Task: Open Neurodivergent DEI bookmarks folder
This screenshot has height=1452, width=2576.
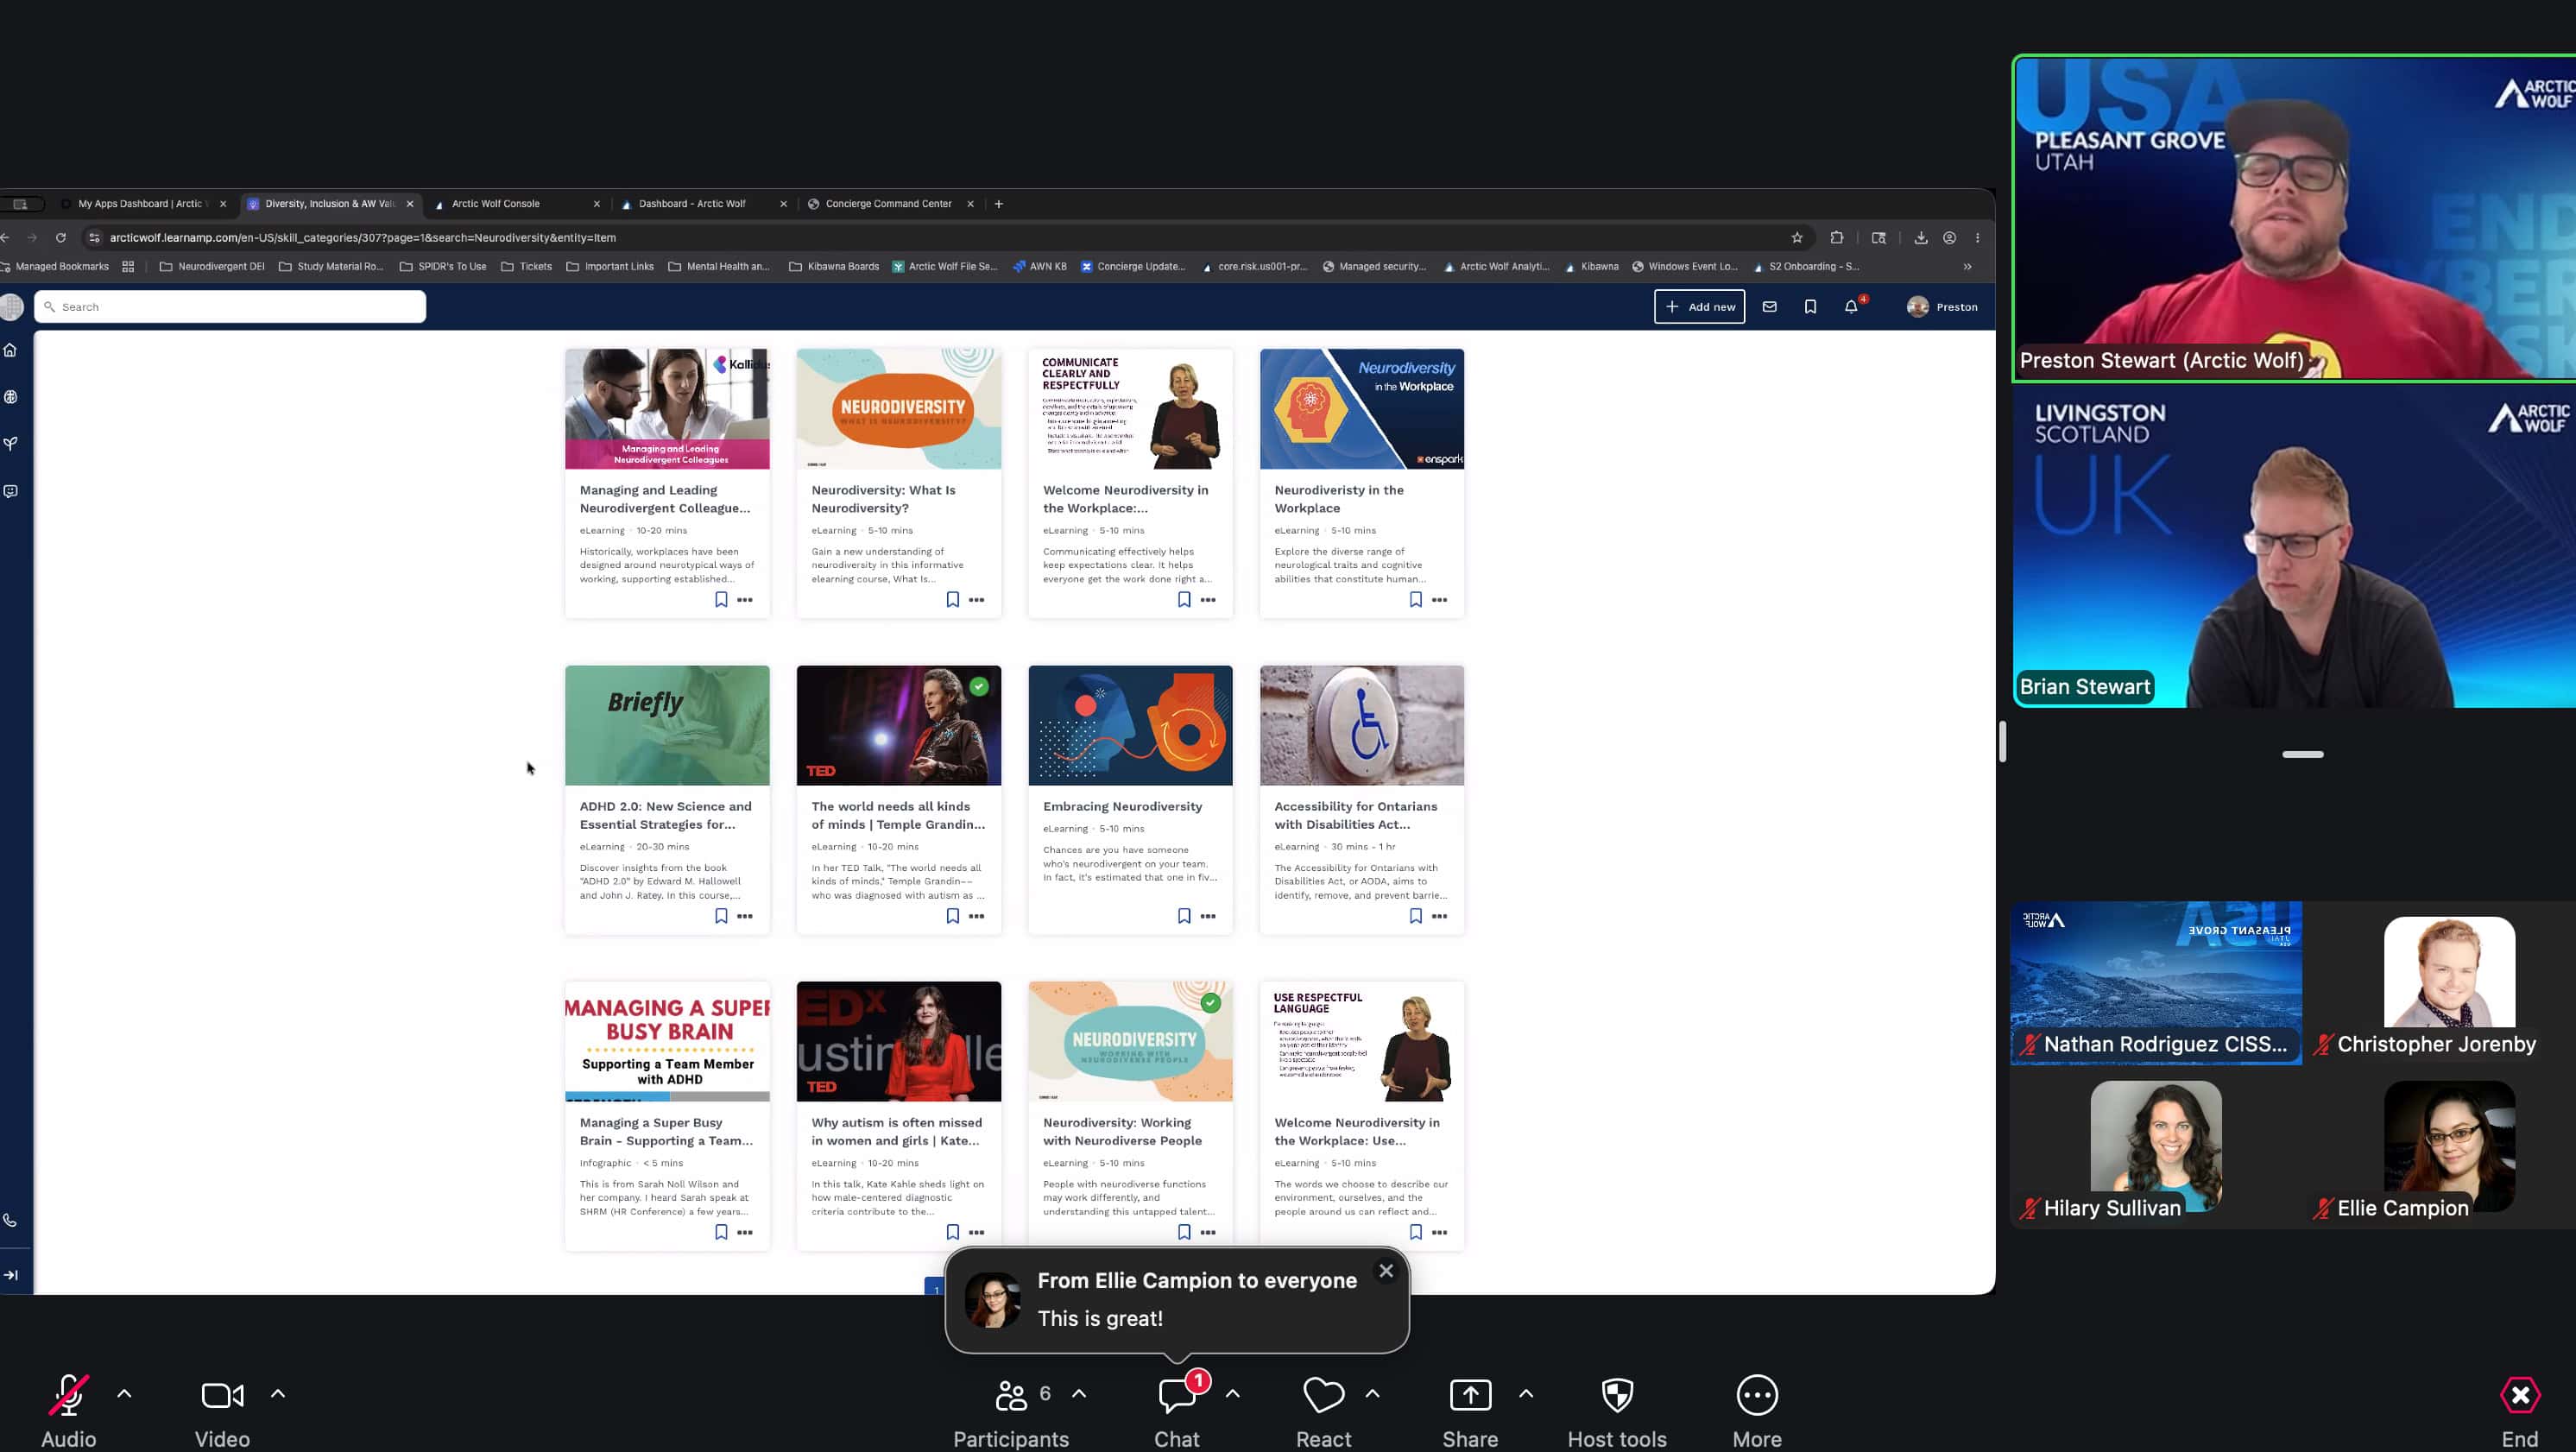Action: click(212, 267)
